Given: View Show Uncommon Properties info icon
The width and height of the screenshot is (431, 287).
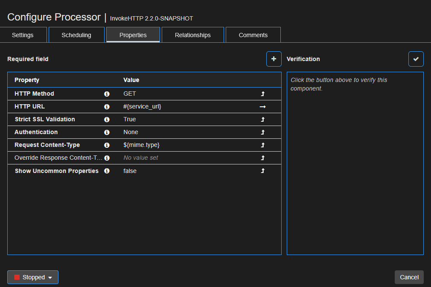Looking at the screenshot, I should click(107, 170).
